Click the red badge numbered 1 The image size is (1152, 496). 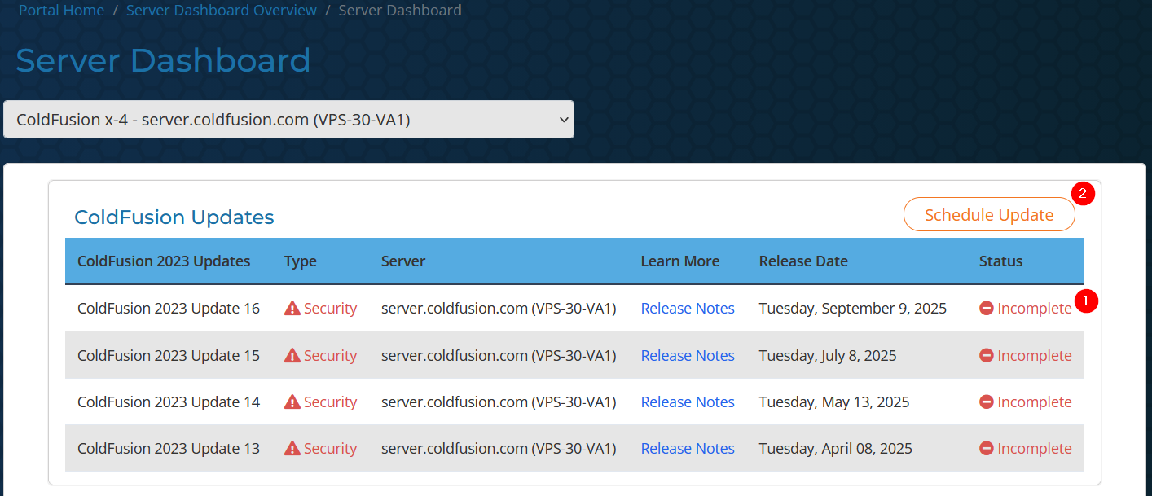tap(1085, 301)
